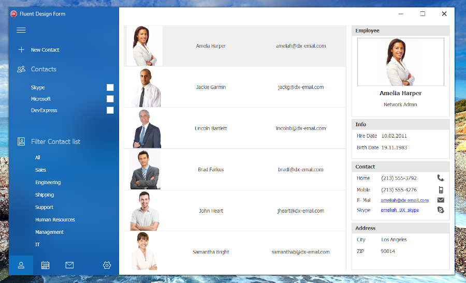Click bradf@dx-email.com cell
Image resolution: width=466 pixels, height=283 pixels.
[301, 170]
